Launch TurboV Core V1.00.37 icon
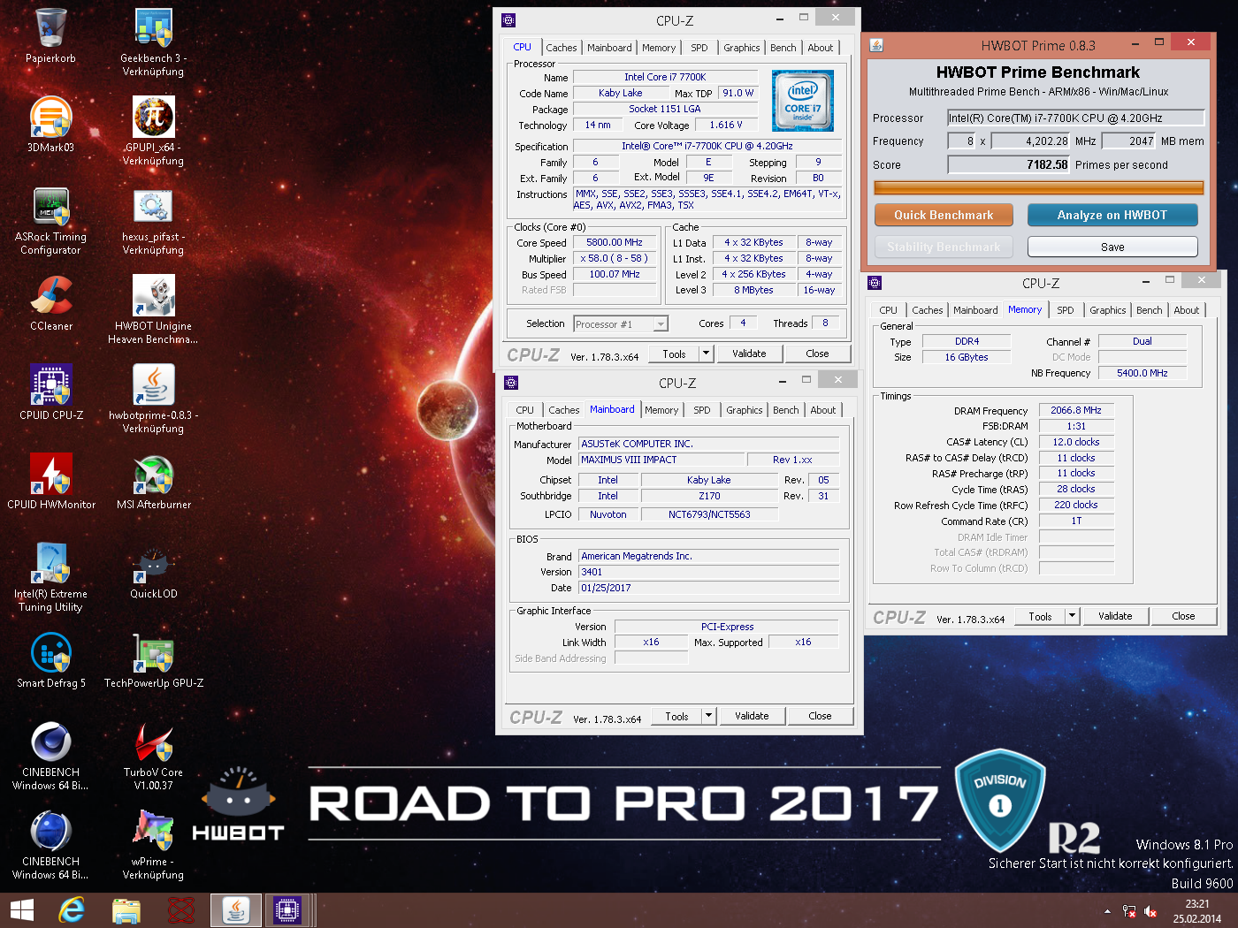 [154, 742]
